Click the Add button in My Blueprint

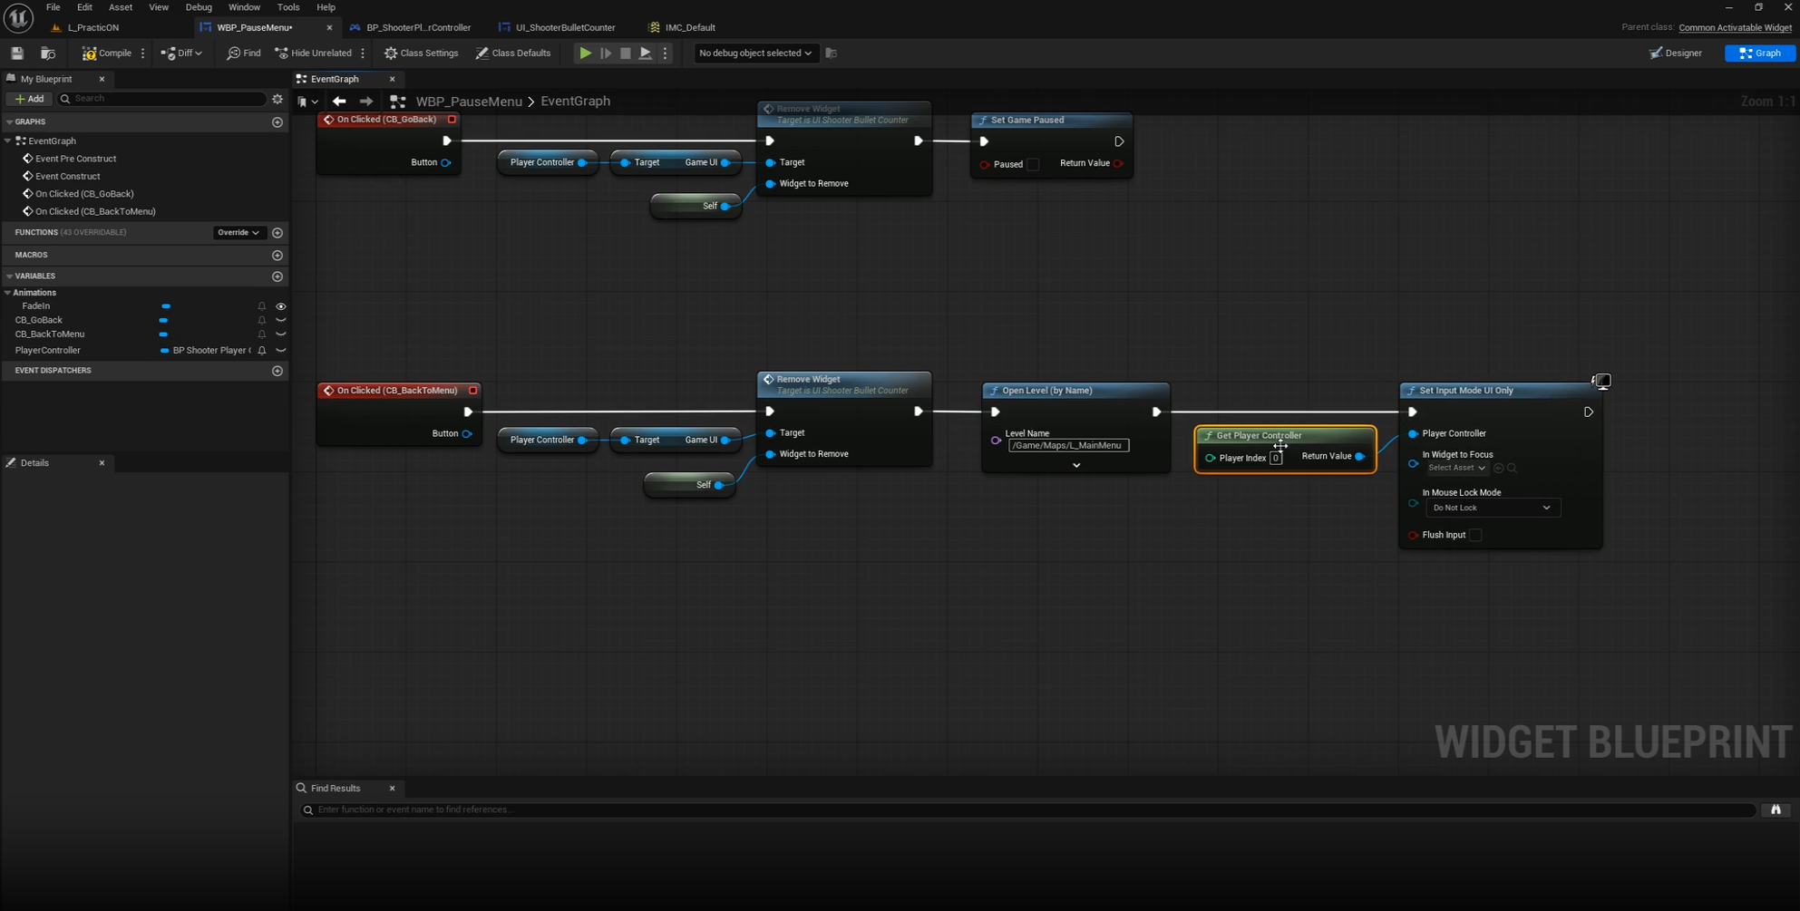click(29, 99)
